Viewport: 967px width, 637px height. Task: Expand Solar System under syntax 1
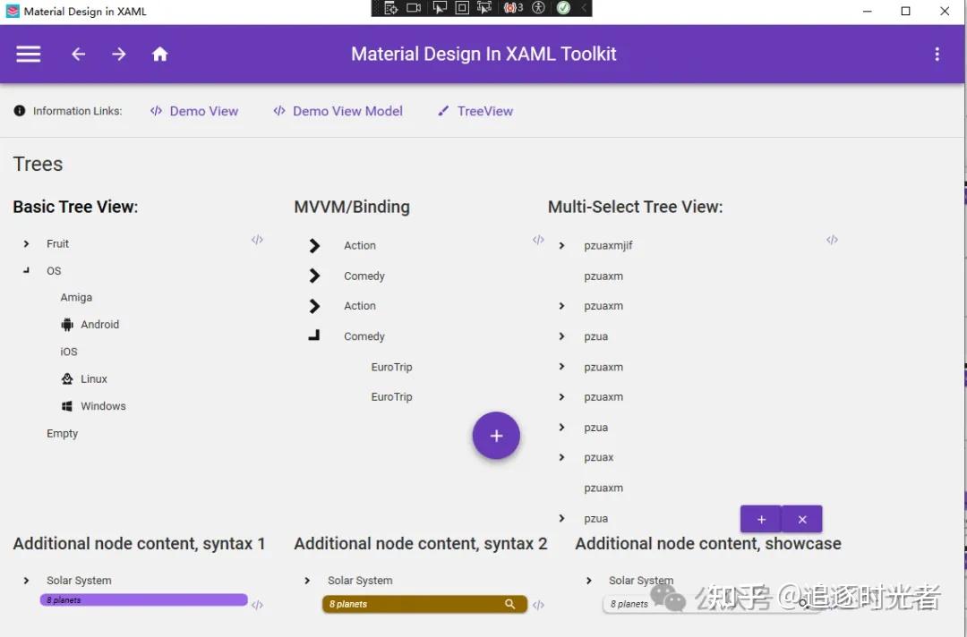pyautogui.click(x=25, y=580)
